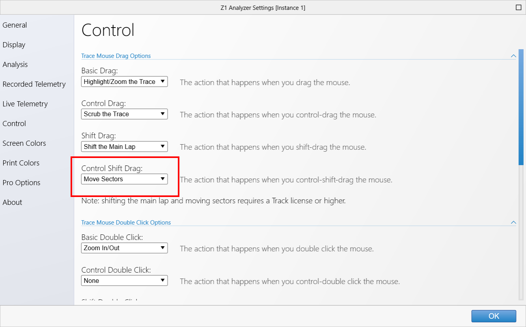The height and width of the screenshot is (327, 526).
Task: Click the window title Z1 Analyzer Settings
Action: click(263, 7)
